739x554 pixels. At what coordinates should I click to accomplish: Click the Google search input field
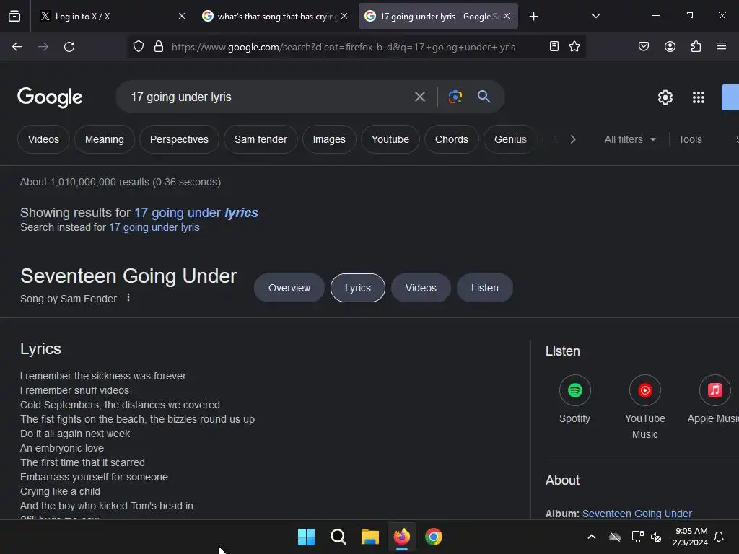268,97
